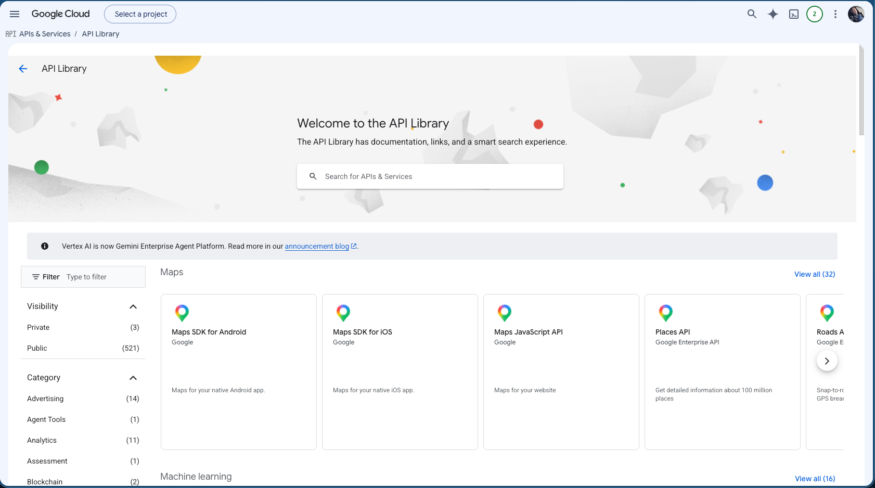Filter by Private visibility

click(x=83, y=327)
